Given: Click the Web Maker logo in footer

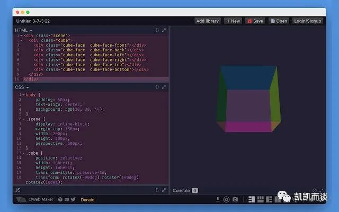Looking at the screenshot, I should pos(21,199).
